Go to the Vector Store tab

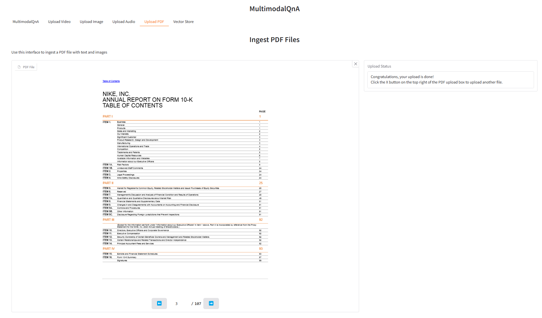183,21
